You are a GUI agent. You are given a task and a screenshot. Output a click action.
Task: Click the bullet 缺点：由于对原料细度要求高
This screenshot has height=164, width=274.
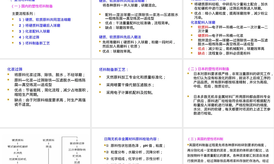[x=50, y=102]
